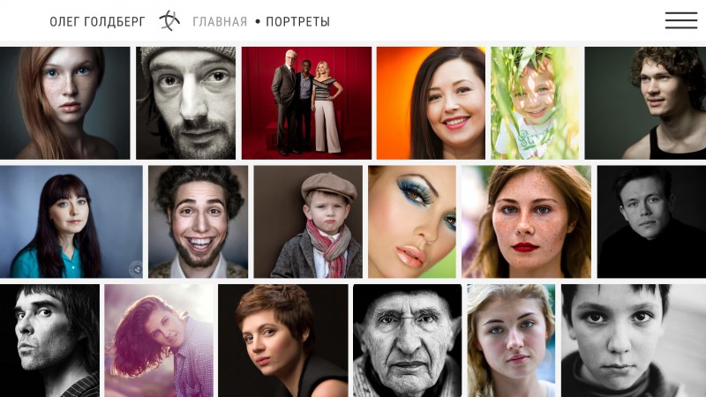Select the child hiding in green leaves photo
This screenshot has width=706, height=397.
coord(535,103)
